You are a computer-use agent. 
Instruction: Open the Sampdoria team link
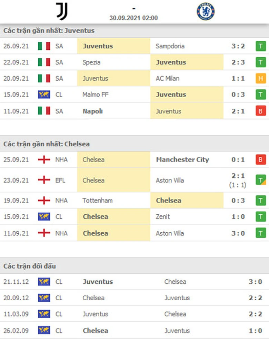point(170,46)
